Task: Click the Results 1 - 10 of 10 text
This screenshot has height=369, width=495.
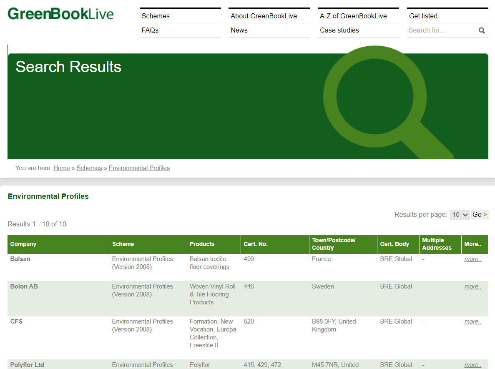Action: coord(37,224)
